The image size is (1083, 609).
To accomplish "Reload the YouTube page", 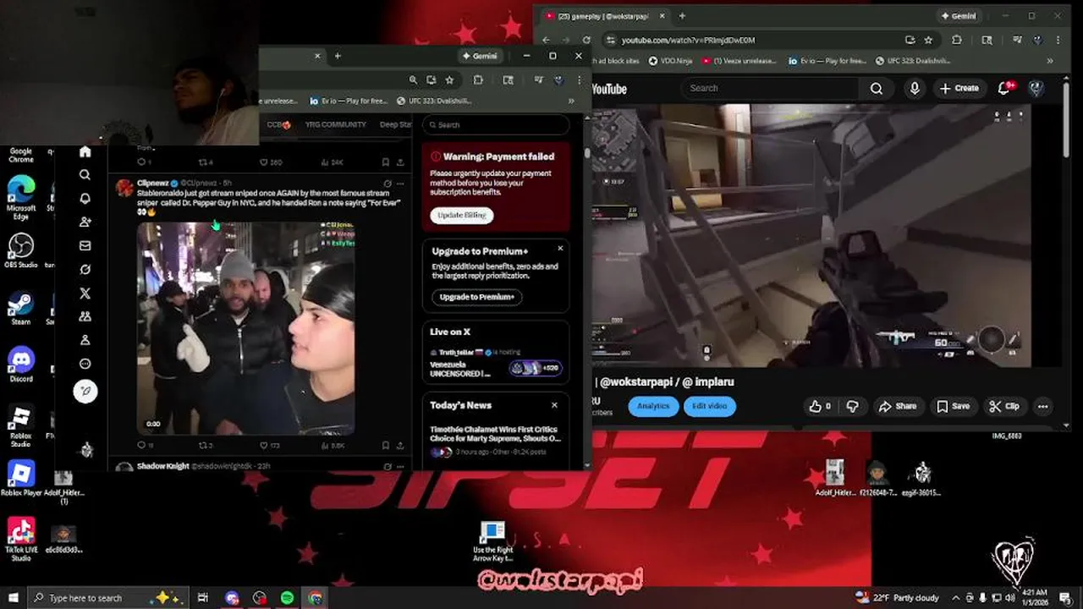I will coord(588,40).
